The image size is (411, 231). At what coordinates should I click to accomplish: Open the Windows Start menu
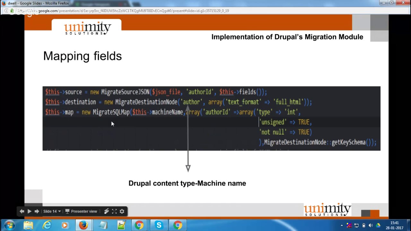pos(9,225)
